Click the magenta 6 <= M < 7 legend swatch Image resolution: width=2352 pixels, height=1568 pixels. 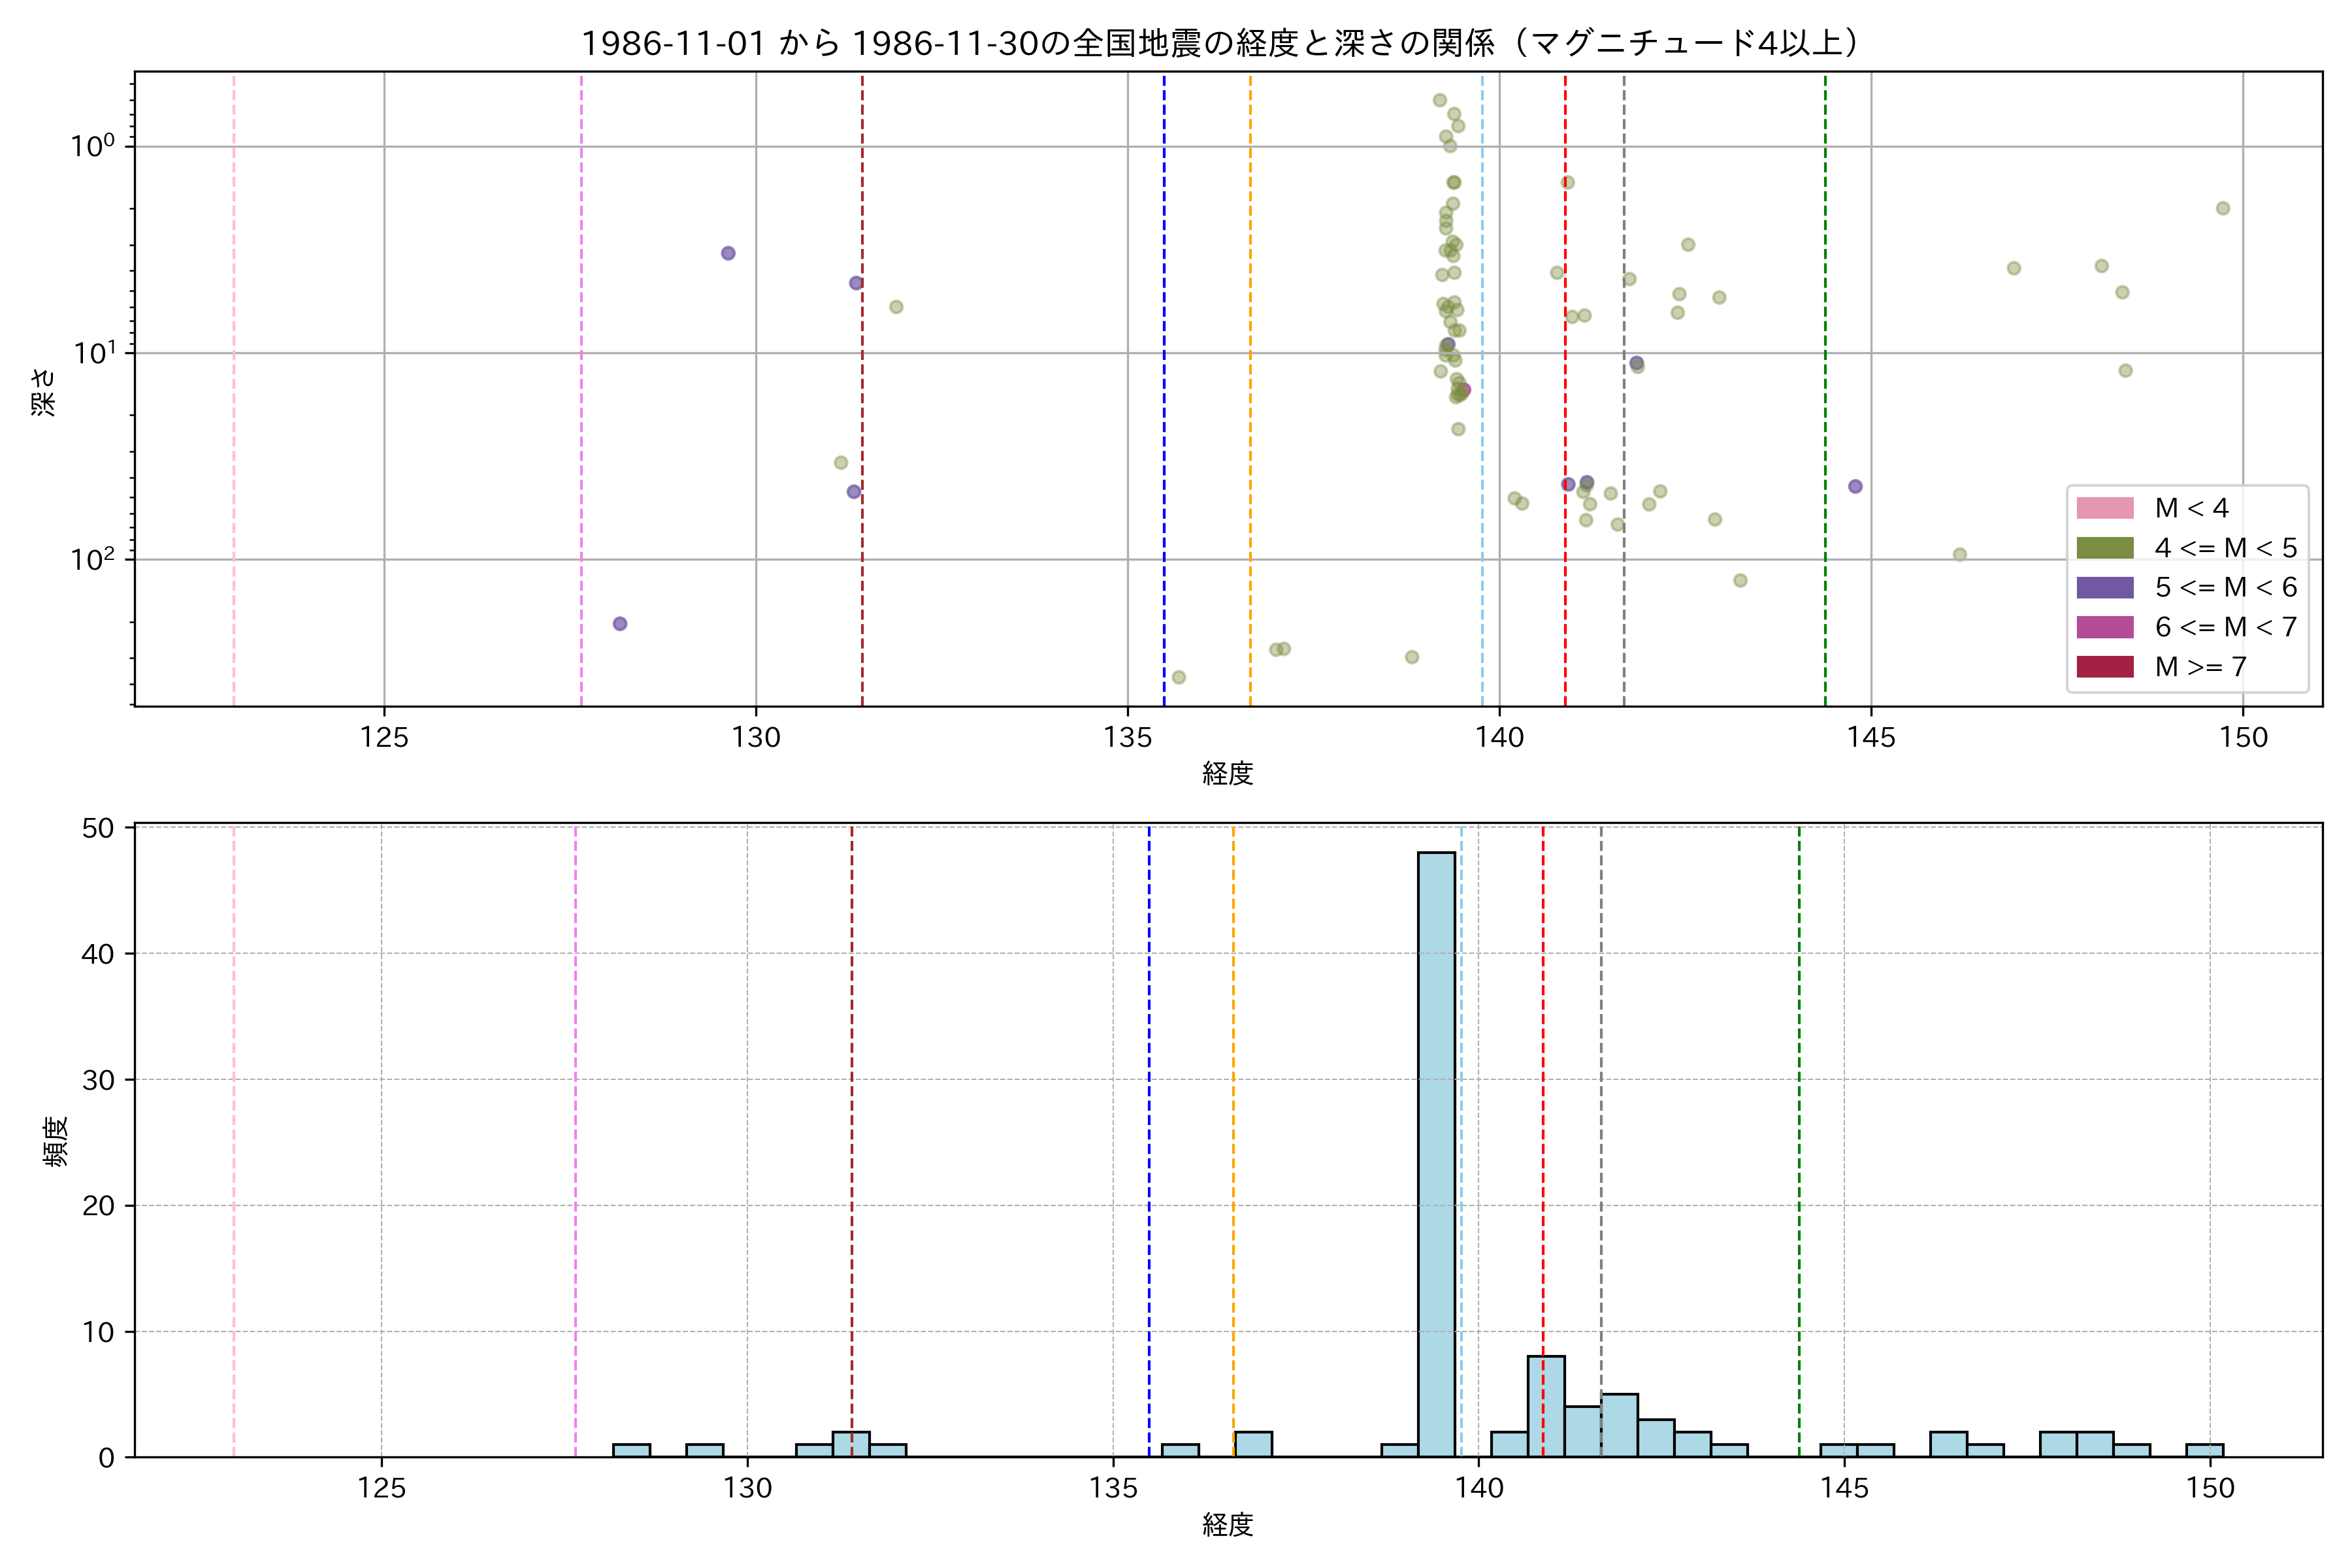[2104, 627]
